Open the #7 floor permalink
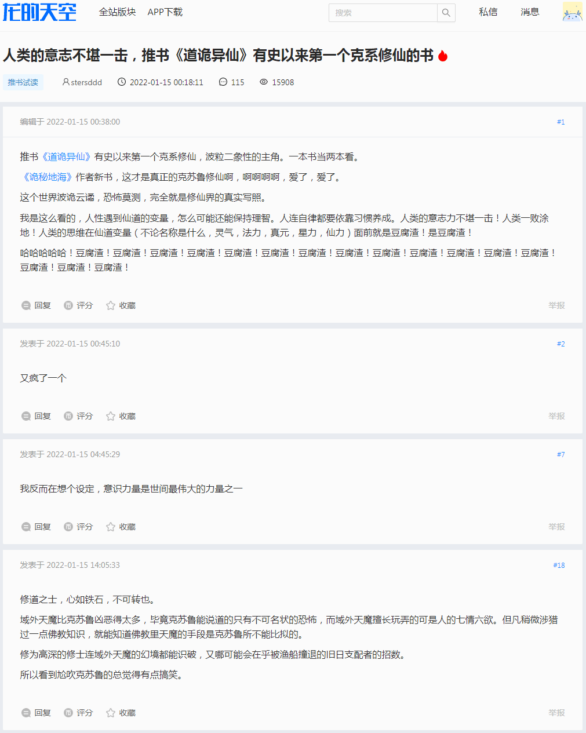 [x=560, y=454]
